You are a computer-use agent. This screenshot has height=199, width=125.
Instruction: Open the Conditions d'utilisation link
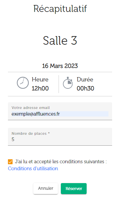pyautogui.click(x=33, y=169)
